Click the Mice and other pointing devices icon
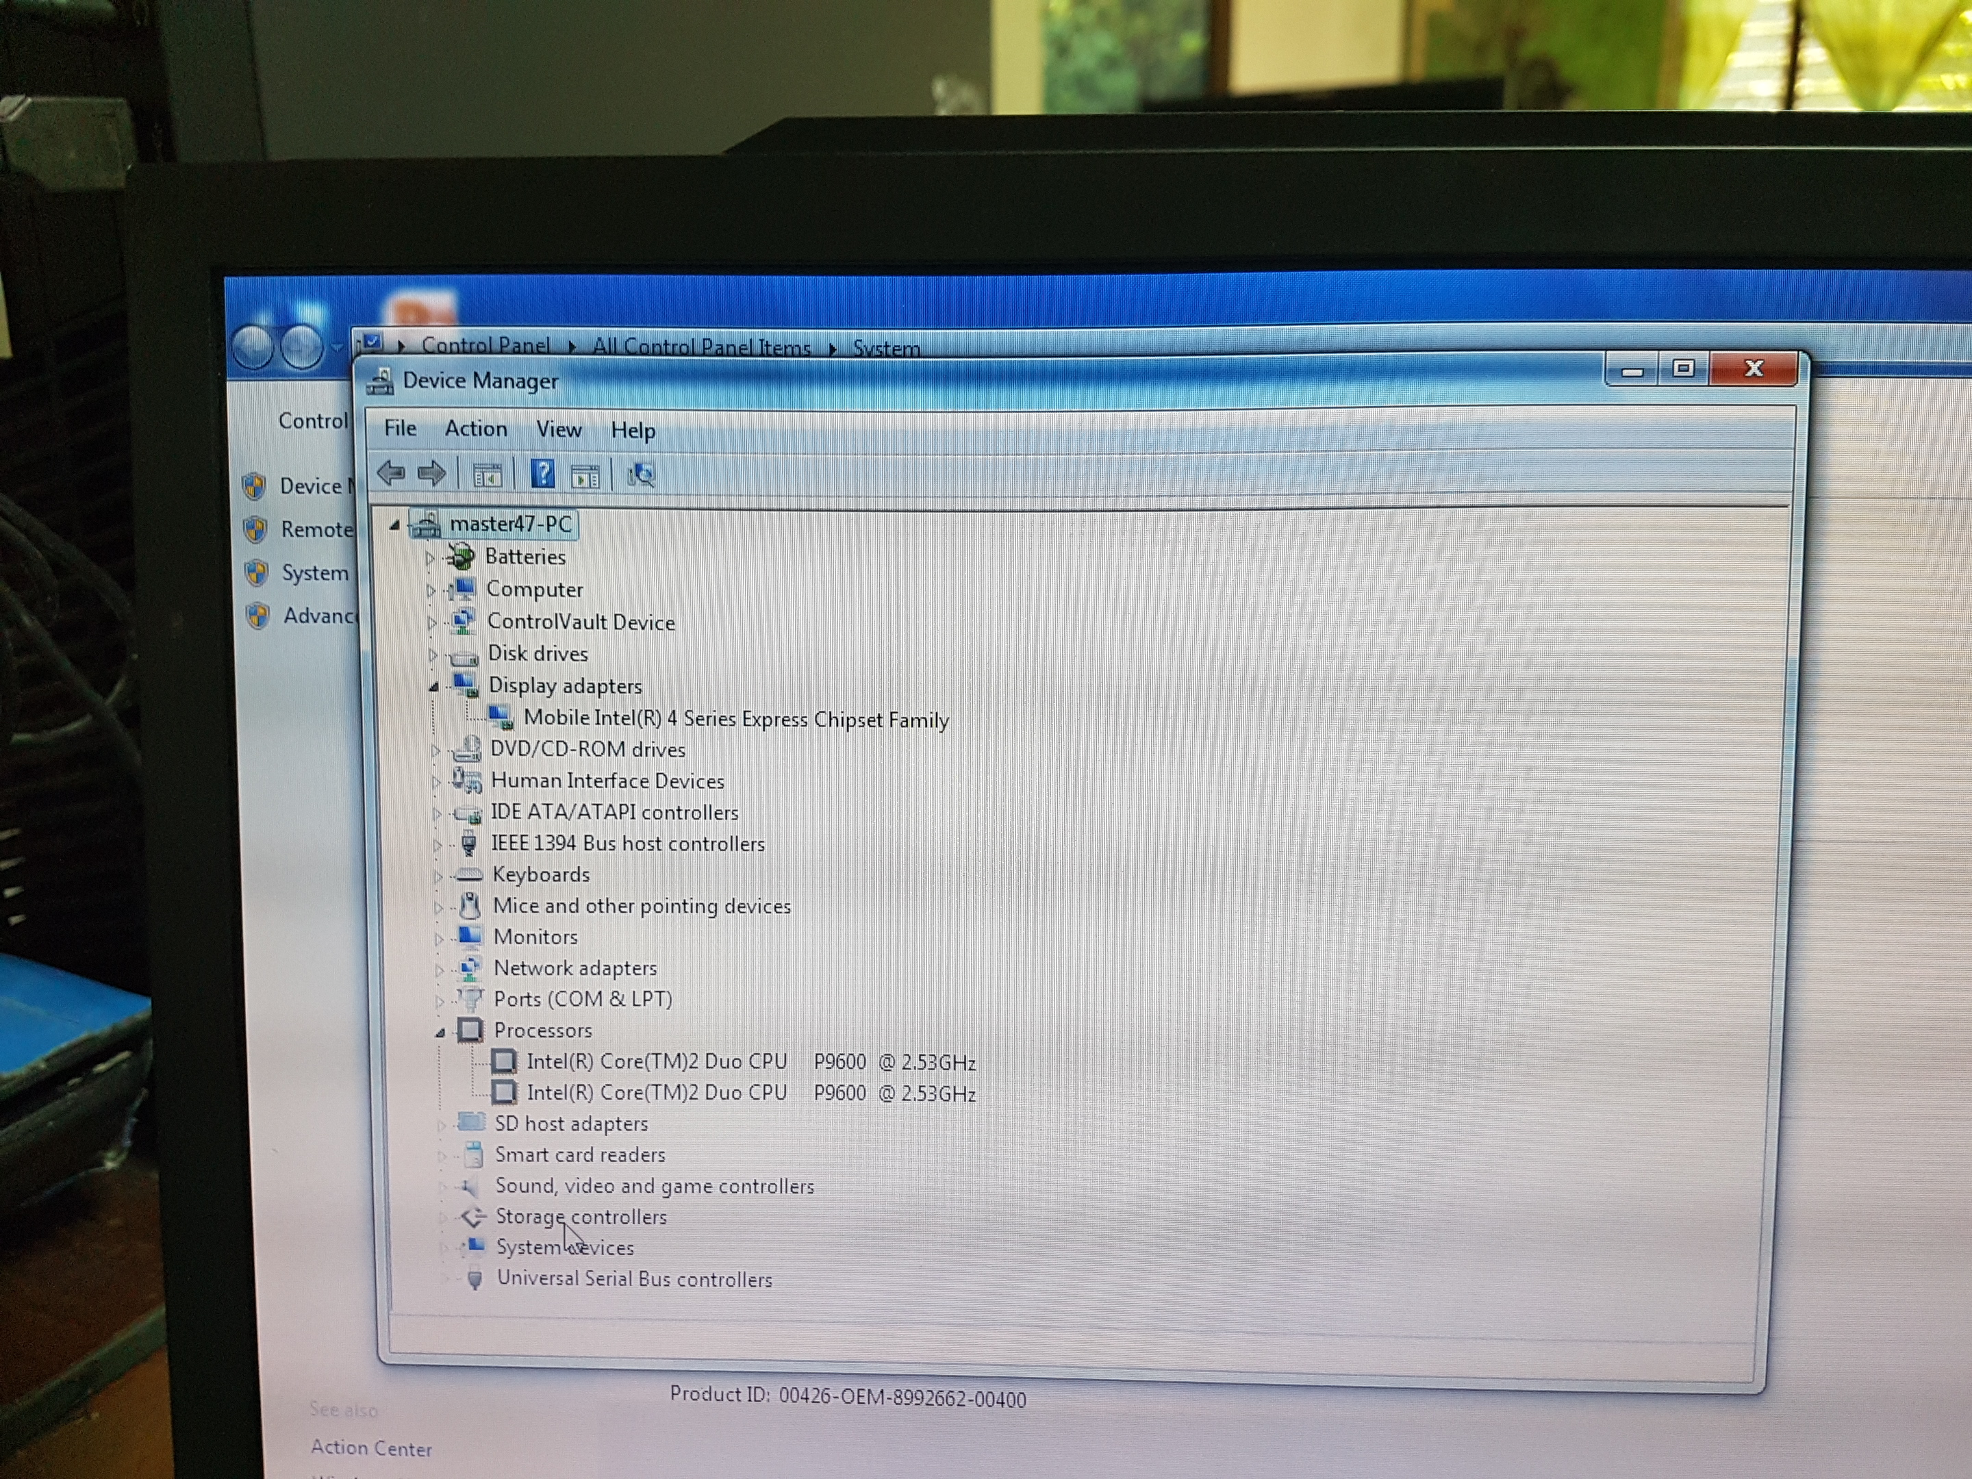The height and width of the screenshot is (1479, 1972). [x=470, y=906]
